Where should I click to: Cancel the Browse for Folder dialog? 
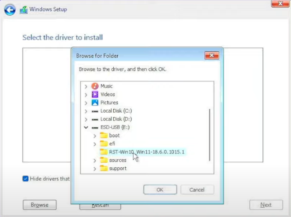point(197,189)
